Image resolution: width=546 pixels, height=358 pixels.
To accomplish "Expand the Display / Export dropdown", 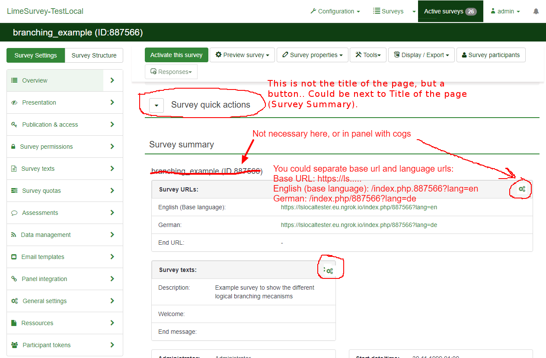I will (421, 55).
